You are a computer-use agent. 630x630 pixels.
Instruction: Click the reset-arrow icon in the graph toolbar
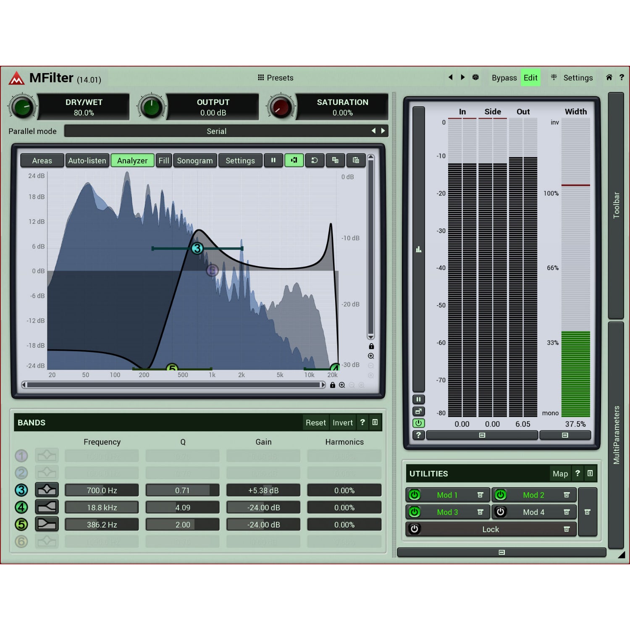tap(315, 160)
